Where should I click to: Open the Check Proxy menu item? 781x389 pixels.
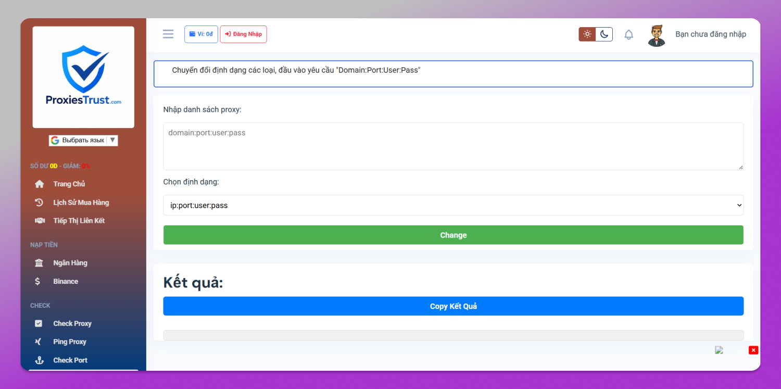pyautogui.click(x=72, y=323)
